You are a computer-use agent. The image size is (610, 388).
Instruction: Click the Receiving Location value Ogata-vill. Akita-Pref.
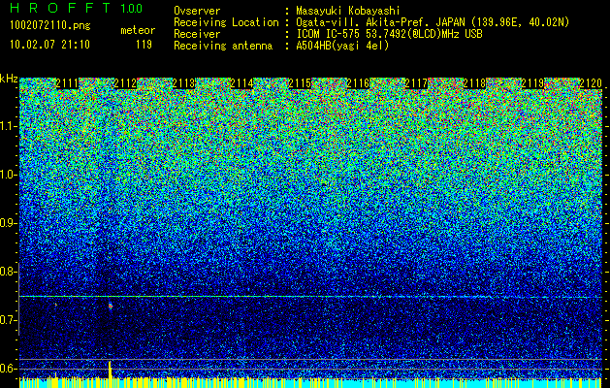(x=363, y=22)
